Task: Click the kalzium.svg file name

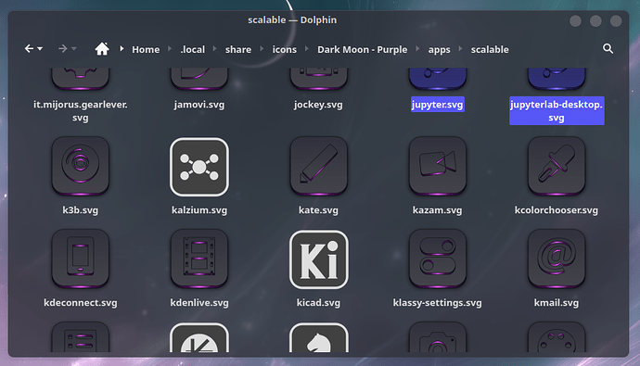Action: (199, 210)
